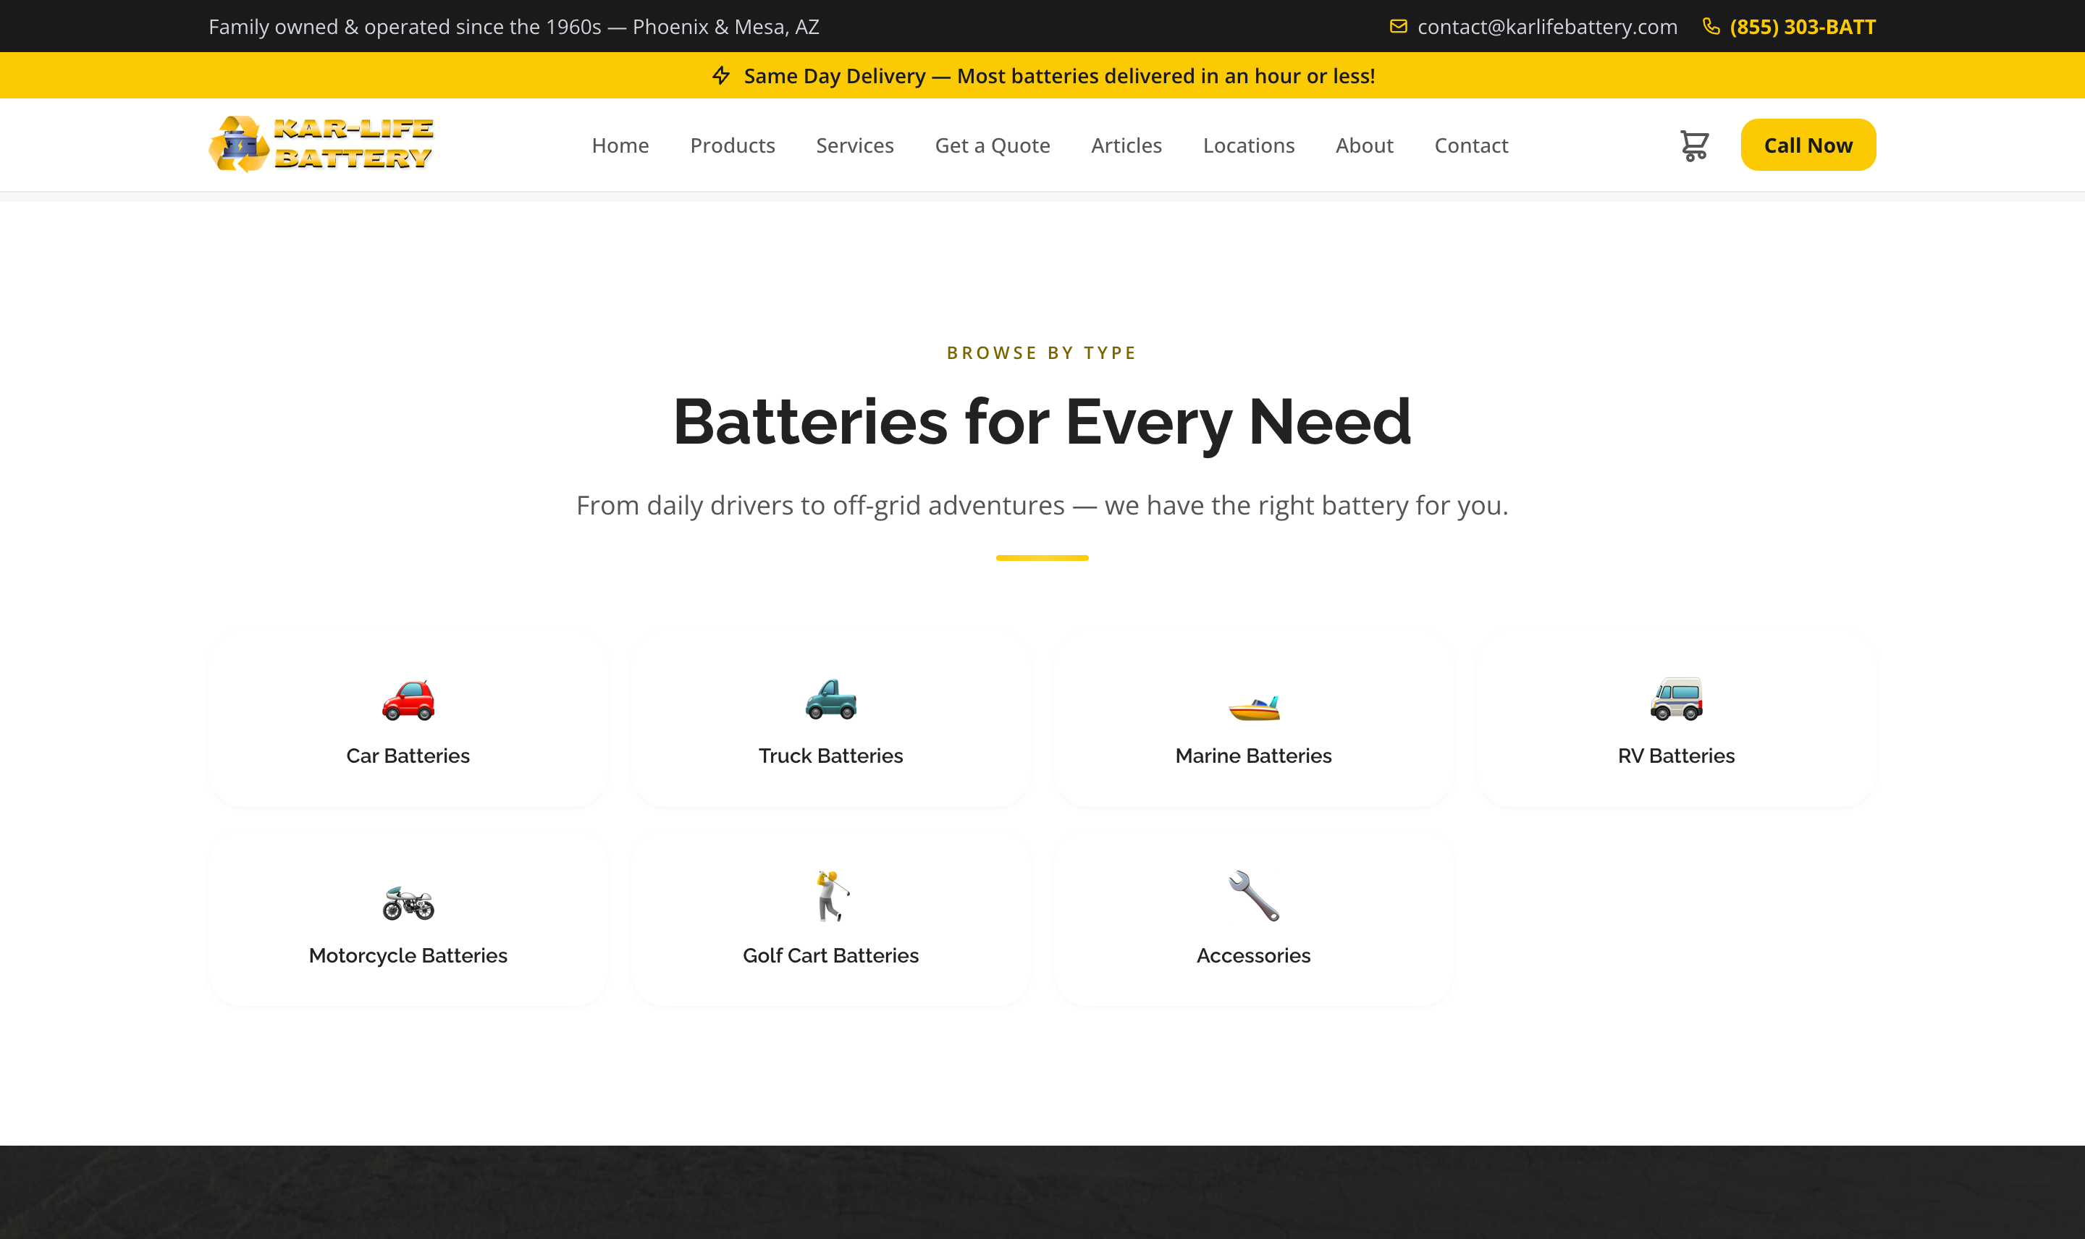The height and width of the screenshot is (1239, 2085).
Task: Open the shopping cart
Action: pos(1694,145)
